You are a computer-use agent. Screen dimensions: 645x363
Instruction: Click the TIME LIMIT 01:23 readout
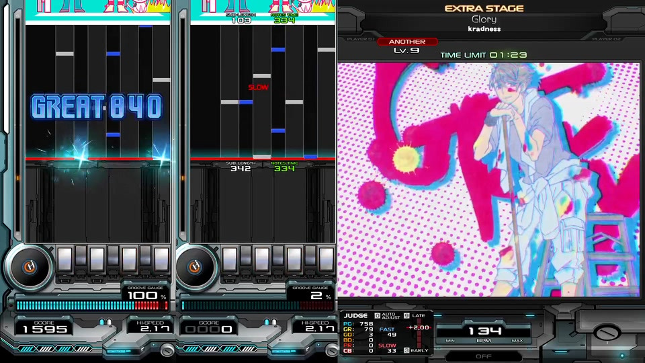click(x=483, y=54)
